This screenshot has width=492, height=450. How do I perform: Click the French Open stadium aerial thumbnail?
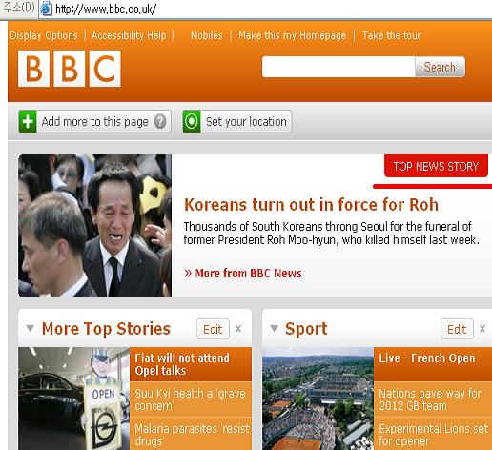click(318, 399)
